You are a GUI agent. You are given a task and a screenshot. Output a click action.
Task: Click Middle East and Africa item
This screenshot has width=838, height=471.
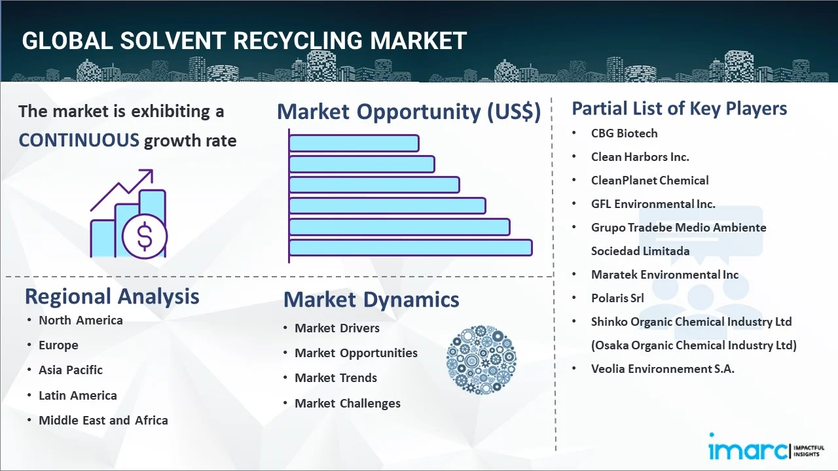click(x=103, y=420)
